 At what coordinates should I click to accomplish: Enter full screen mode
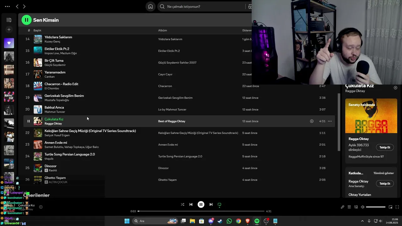pyautogui.click(x=397, y=207)
